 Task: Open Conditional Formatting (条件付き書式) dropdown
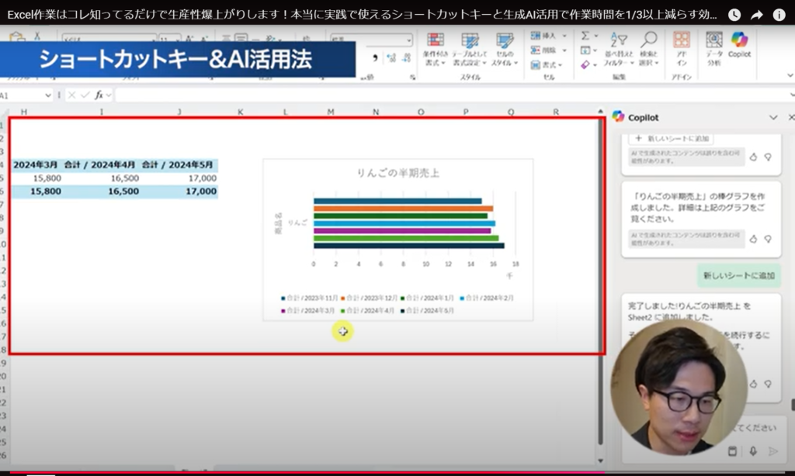click(436, 48)
